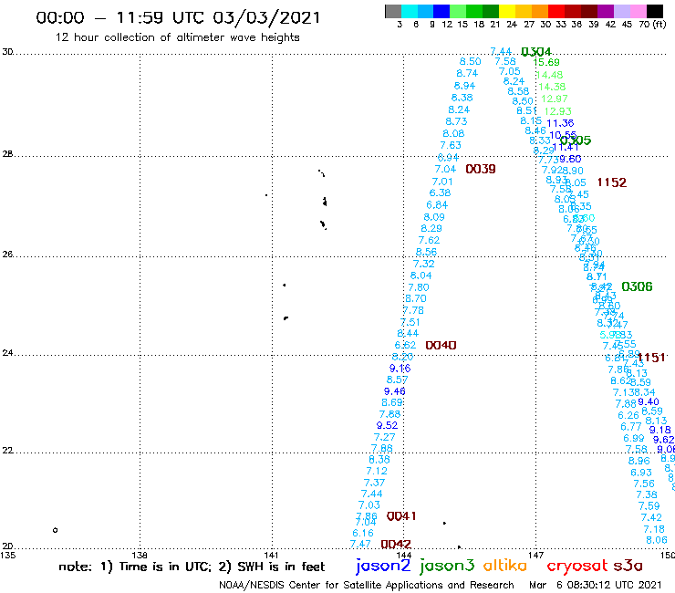Click the 7.18 wave height value
This screenshot has width=675, height=593.
click(654, 529)
